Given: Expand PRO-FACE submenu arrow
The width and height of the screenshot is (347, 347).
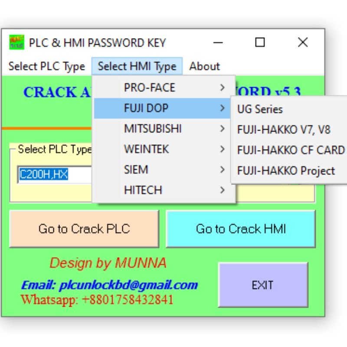Looking at the screenshot, I should [223, 88].
